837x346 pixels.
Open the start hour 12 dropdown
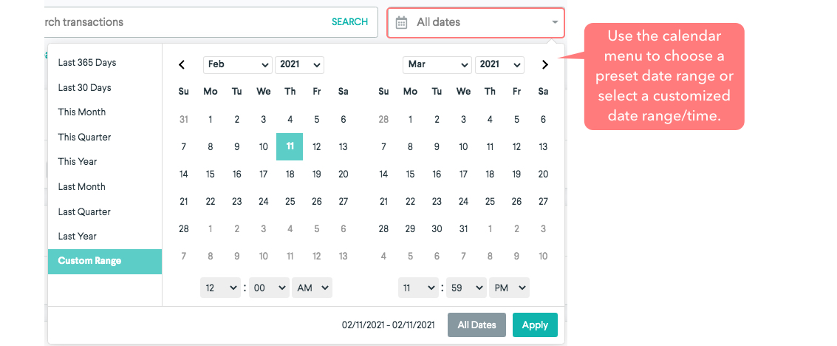(x=220, y=288)
